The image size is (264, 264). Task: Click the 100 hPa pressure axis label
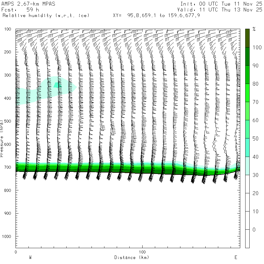point(8,29)
